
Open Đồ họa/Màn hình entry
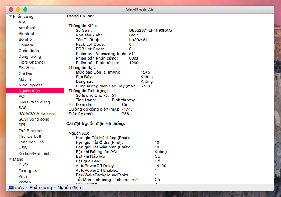point(35,153)
